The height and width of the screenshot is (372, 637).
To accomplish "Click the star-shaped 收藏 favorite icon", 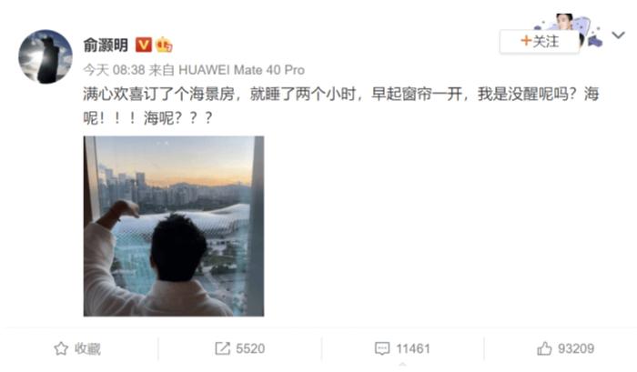I will pos(61,348).
